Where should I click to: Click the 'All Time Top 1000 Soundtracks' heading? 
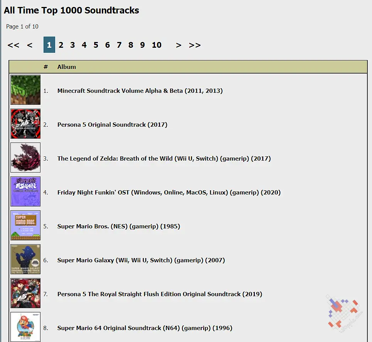[71, 10]
